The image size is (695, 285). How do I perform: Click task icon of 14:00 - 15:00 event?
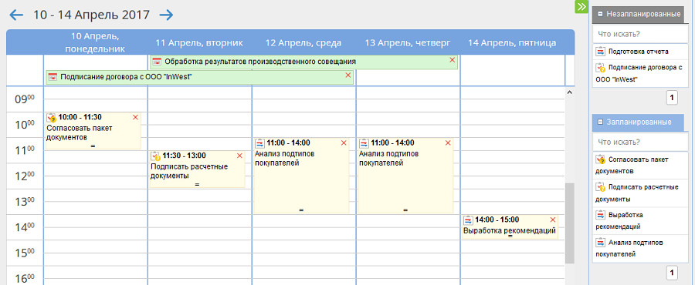click(468, 220)
